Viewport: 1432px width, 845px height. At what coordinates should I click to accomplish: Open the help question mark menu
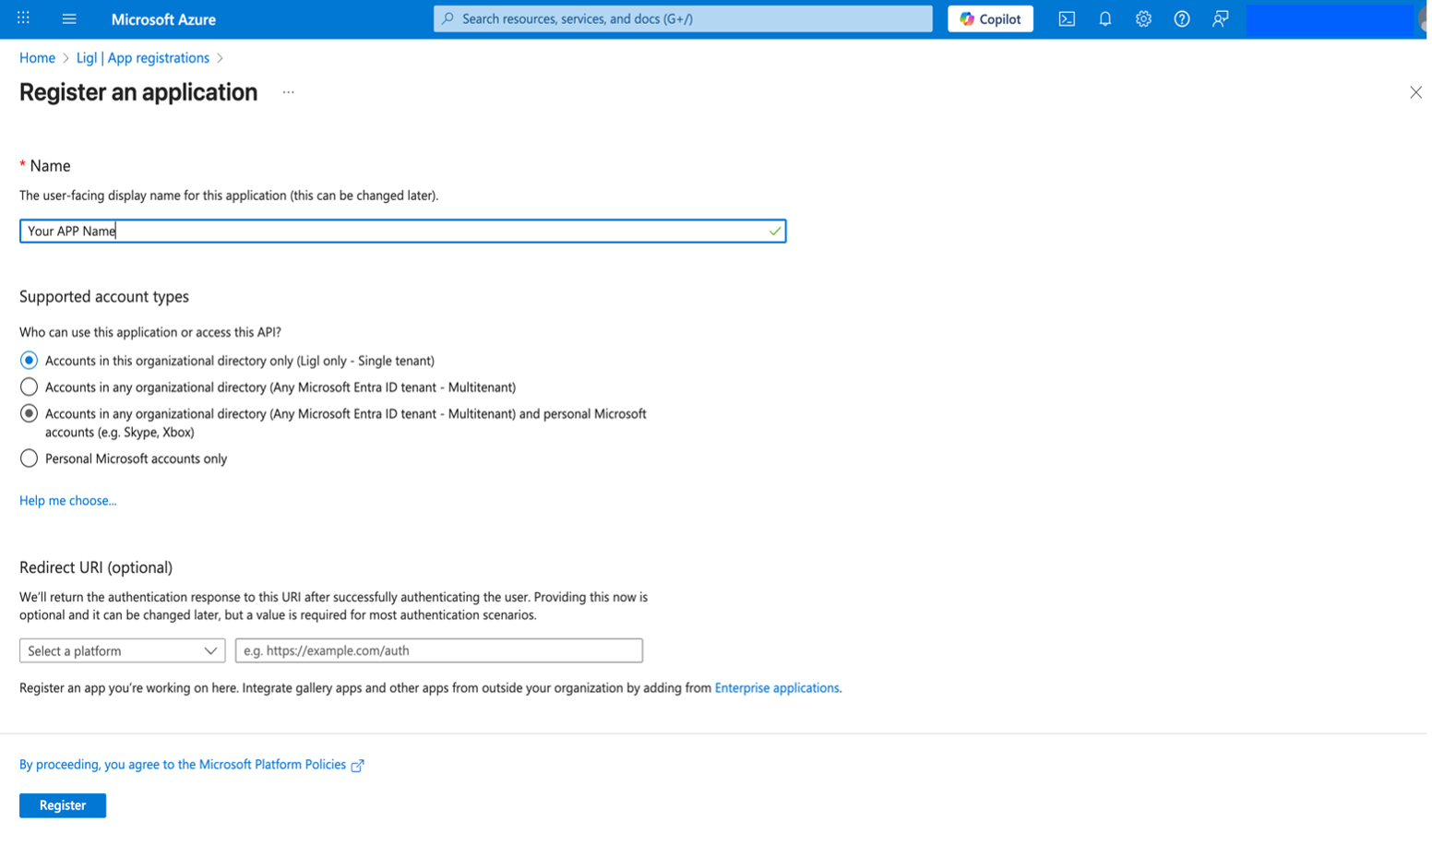[1181, 18]
